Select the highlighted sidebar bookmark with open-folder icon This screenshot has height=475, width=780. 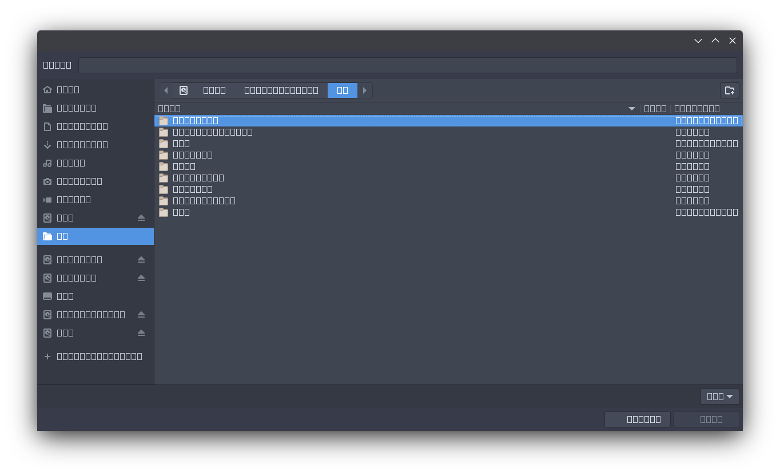(95, 236)
